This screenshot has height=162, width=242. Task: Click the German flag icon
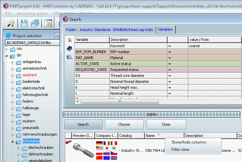[99, 143]
